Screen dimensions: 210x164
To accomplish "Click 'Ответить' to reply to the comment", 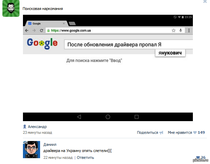I will [x=85, y=157].
